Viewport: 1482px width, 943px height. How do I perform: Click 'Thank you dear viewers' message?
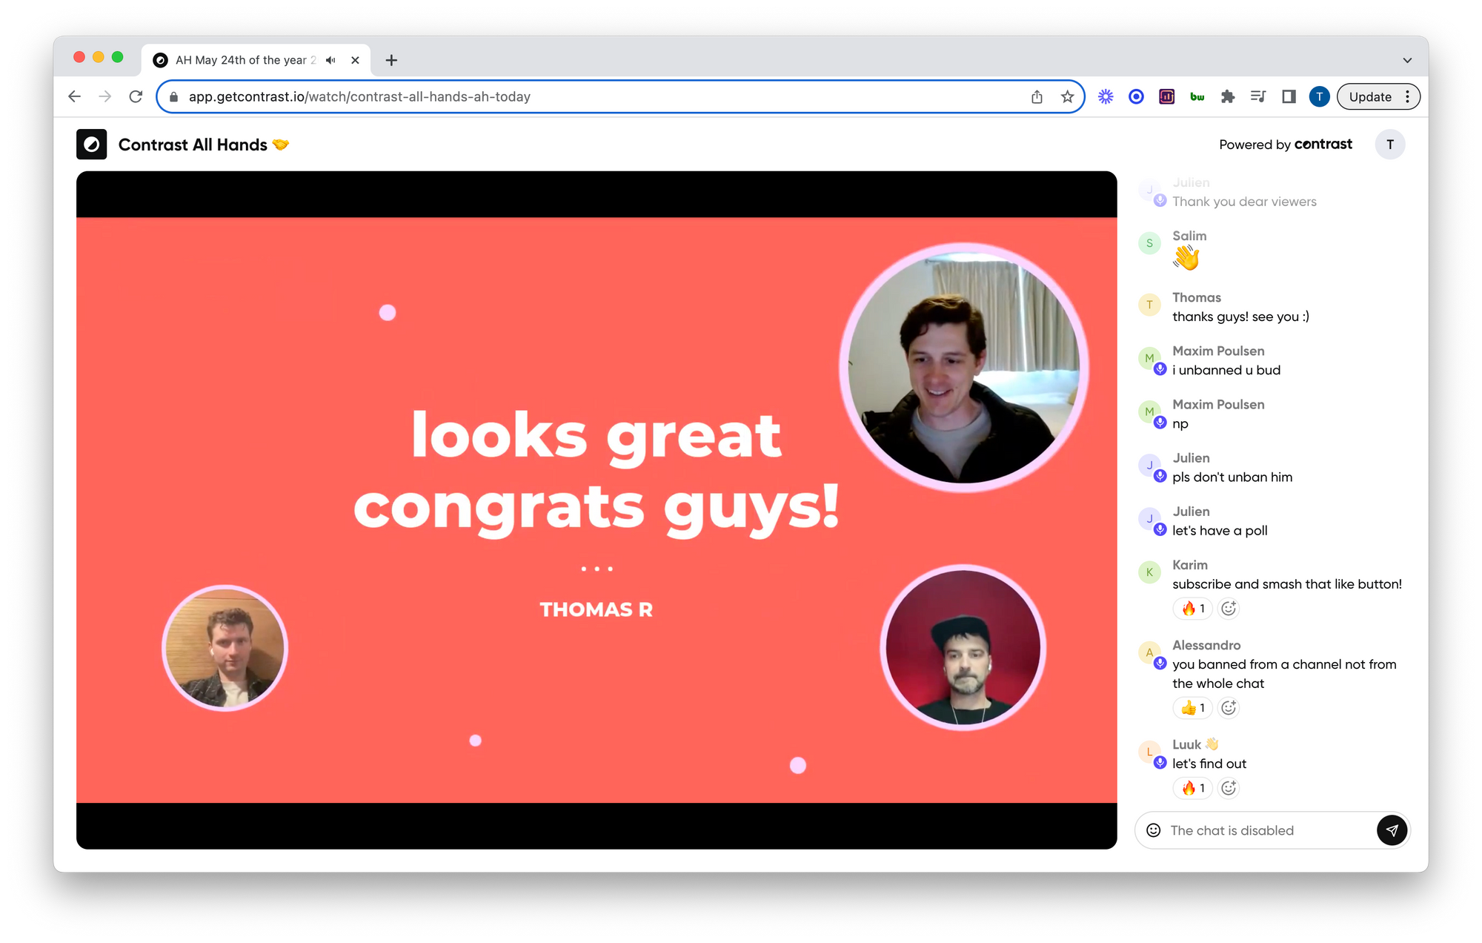1244,202
